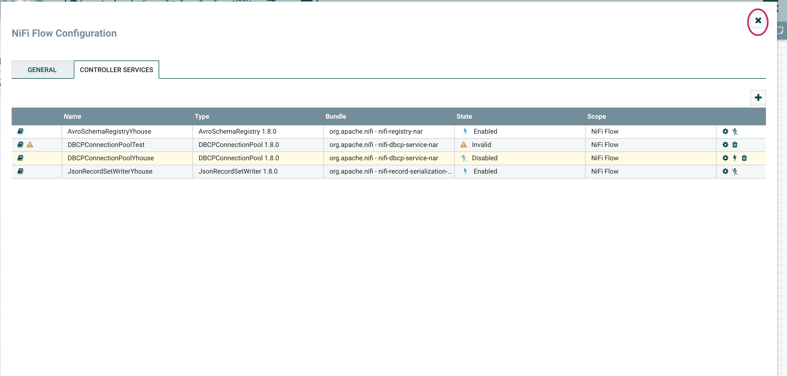787x376 pixels.
Task: Disable JsonRecordSetWriterYhouse with crossed-bolt icon
Action: pos(735,171)
